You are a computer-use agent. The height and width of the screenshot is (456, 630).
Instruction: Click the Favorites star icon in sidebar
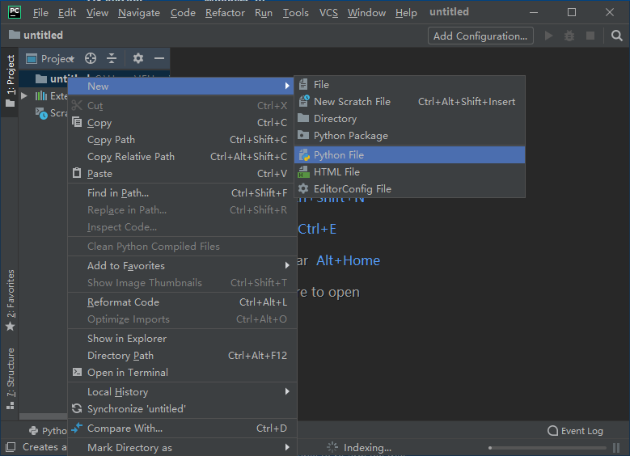[x=11, y=327]
